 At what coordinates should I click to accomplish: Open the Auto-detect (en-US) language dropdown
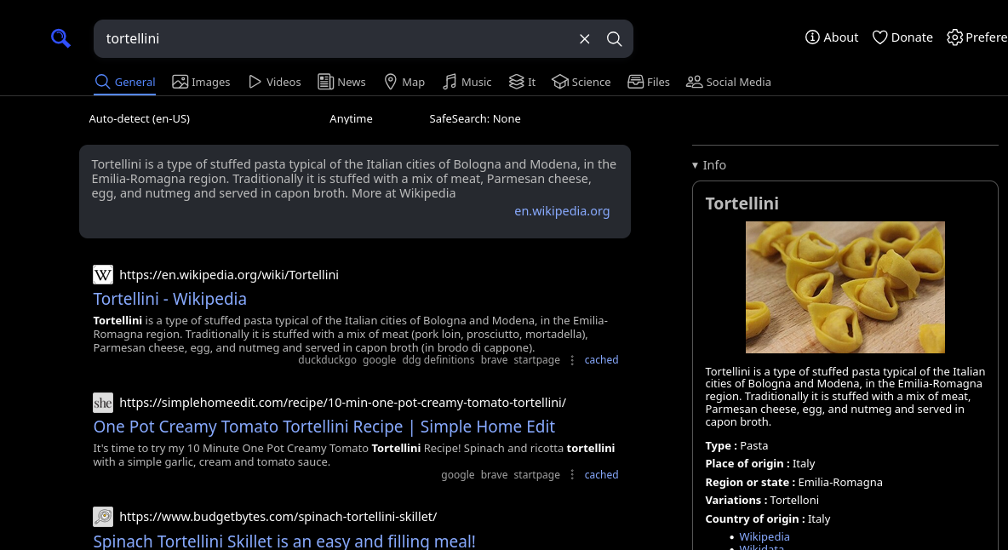coord(140,119)
